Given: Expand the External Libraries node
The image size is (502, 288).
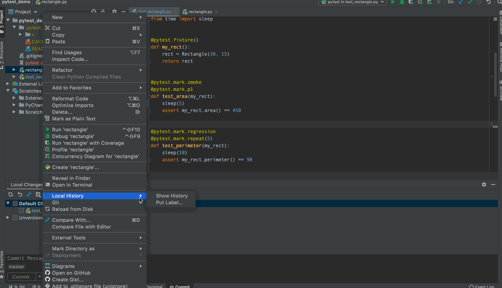Looking at the screenshot, I should tap(8, 84).
